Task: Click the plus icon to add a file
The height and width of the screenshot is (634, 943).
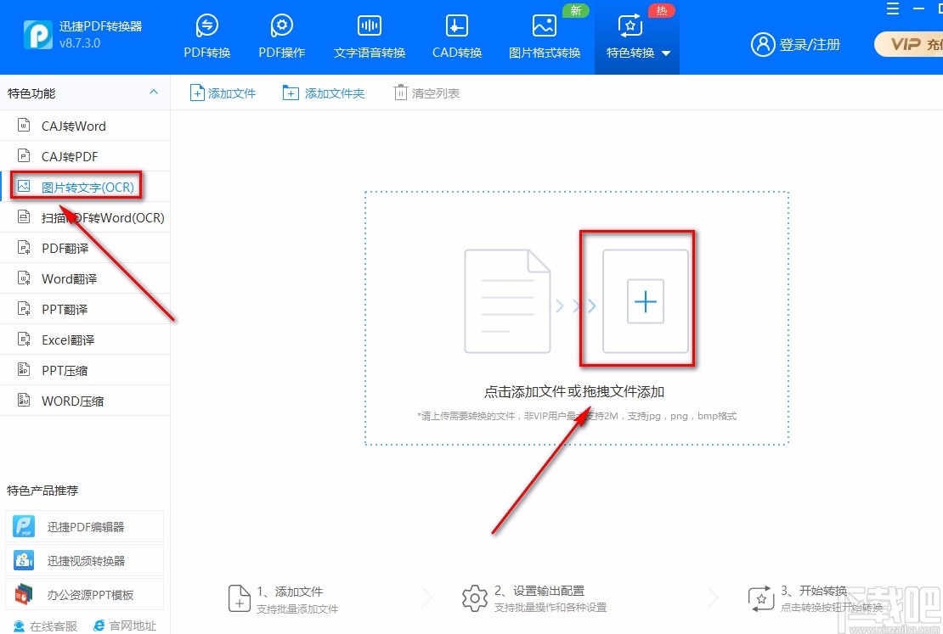Action: point(645,300)
